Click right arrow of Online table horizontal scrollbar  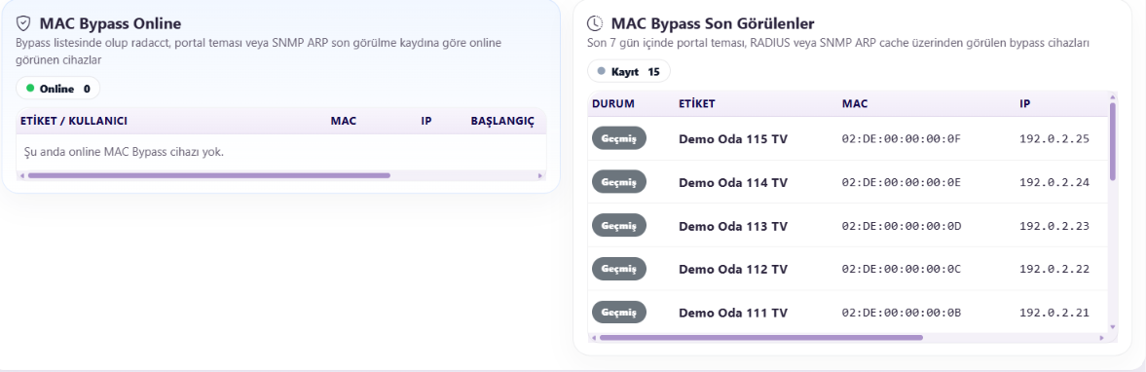pyautogui.click(x=540, y=175)
